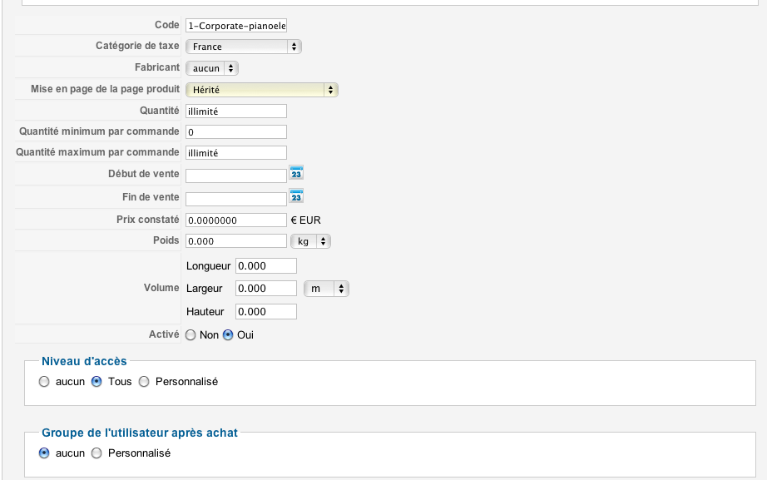Open the volume unit m dropdown
The height and width of the screenshot is (480, 767).
326,289
